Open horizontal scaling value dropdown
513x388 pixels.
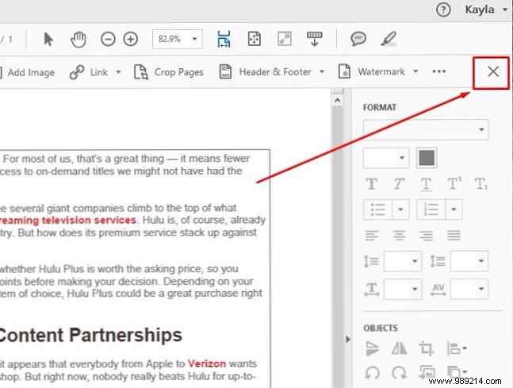tap(403, 289)
